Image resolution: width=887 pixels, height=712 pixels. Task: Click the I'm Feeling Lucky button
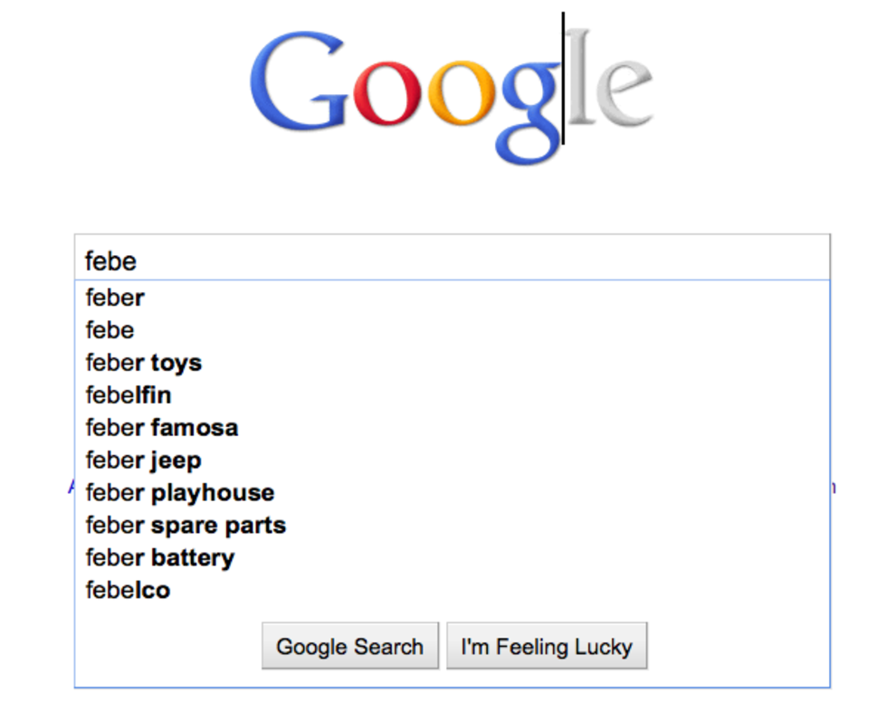pyautogui.click(x=547, y=646)
